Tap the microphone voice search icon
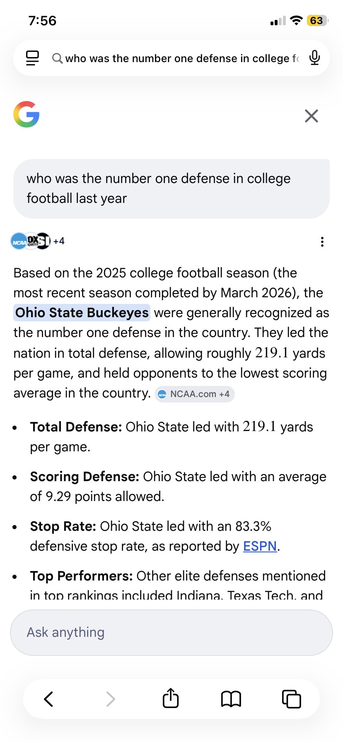 coord(314,58)
